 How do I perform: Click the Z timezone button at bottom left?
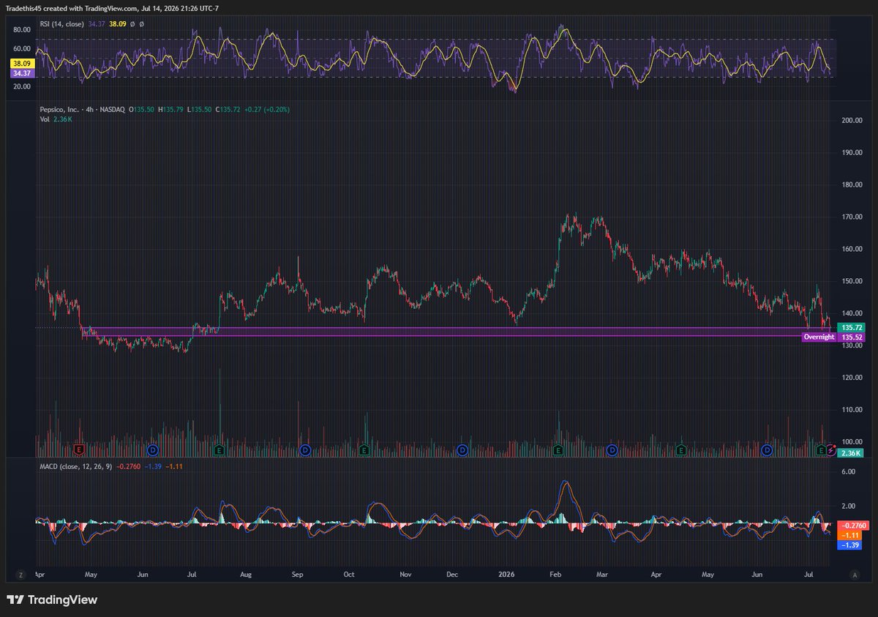[x=20, y=575]
